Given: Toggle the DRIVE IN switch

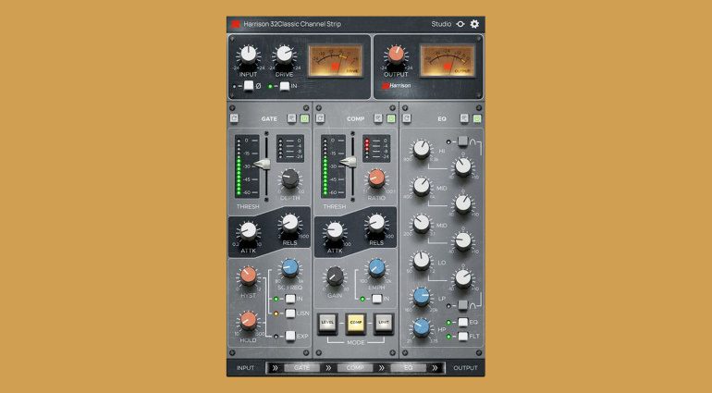Looking at the screenshot, I should [x=284, y=86].
